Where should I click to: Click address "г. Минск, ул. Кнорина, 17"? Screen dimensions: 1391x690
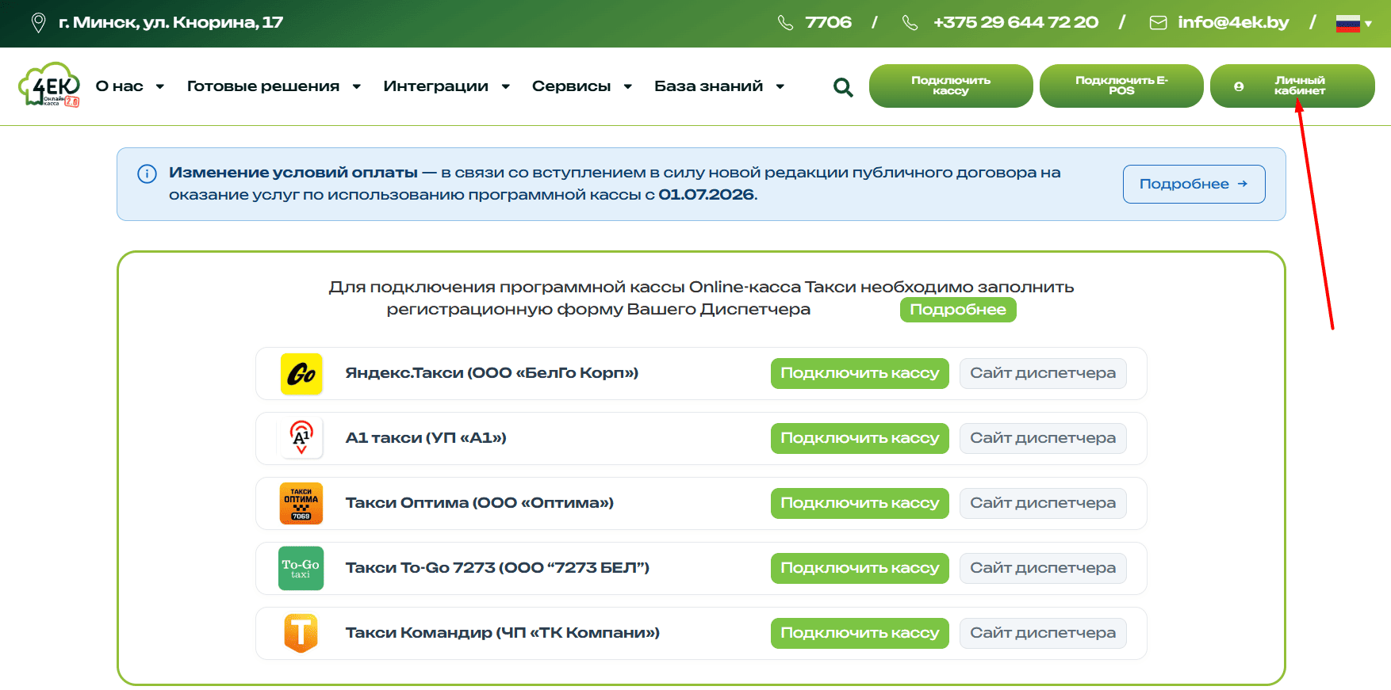[x=171, y=22]
